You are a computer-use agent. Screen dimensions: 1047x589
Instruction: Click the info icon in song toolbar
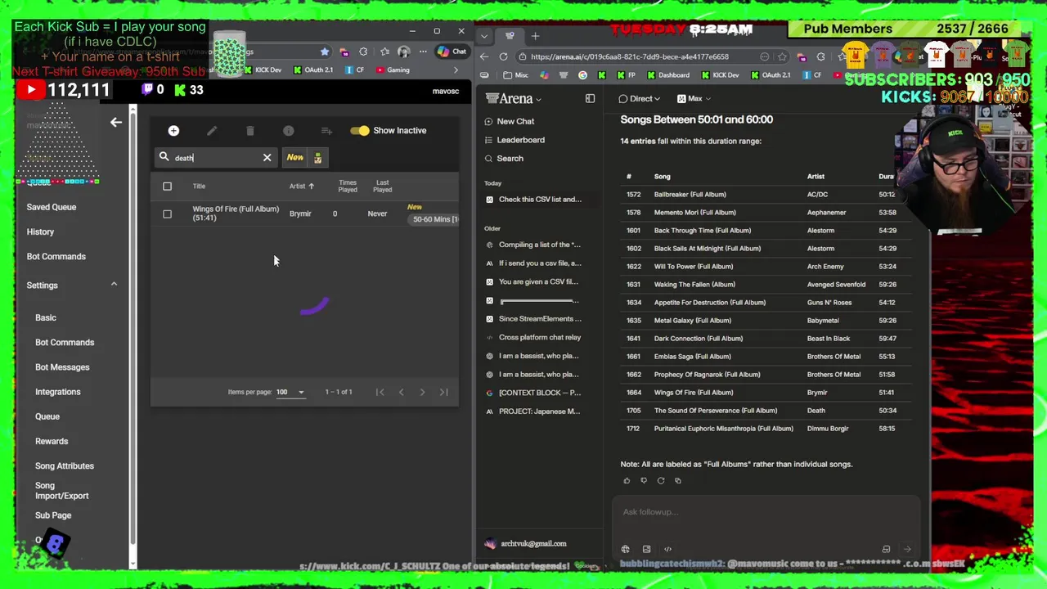pyautogui.click(x=289, y=131)
